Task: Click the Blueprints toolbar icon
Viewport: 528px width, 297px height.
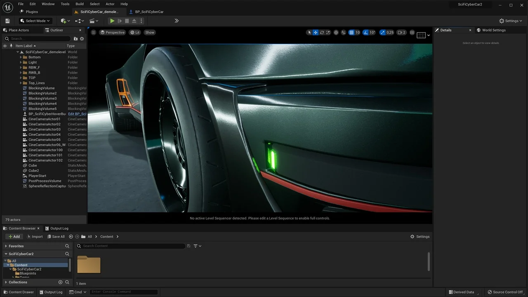Action: 79,21
